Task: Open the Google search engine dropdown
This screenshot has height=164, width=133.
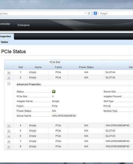Action: coord(96,13)
